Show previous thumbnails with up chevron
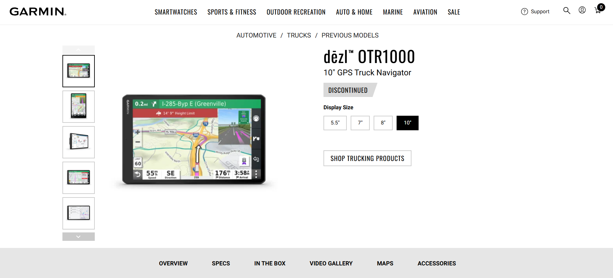613x278 pixels. pyautogui.click(x=79, y=49)
